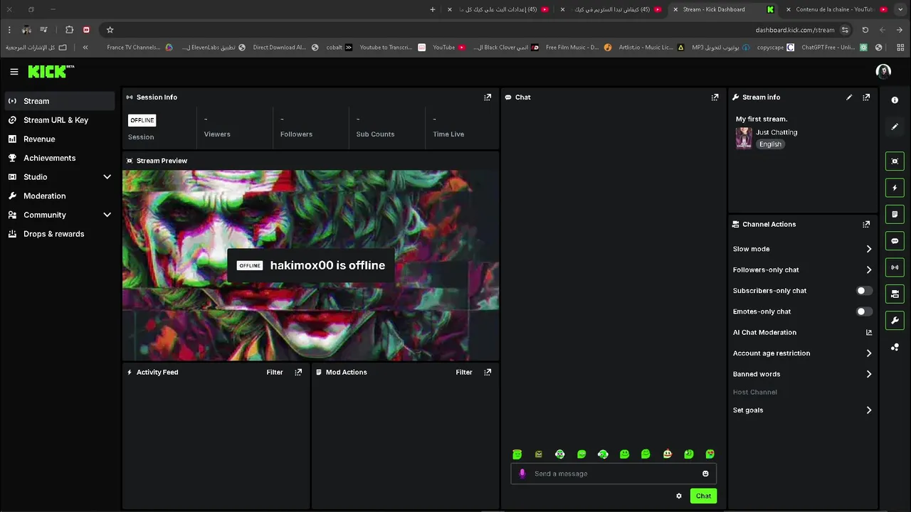This screenshot has height=512, width=911.
Task: Open the Activity Feed Filter
Action: click(x=275, y=372)
